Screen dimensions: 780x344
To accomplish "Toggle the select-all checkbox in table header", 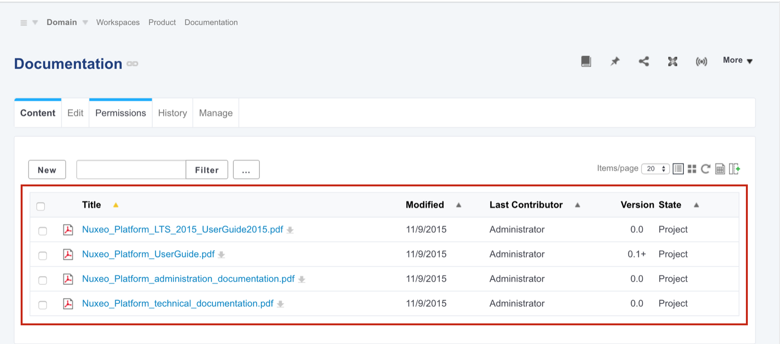I will (41, 206).
